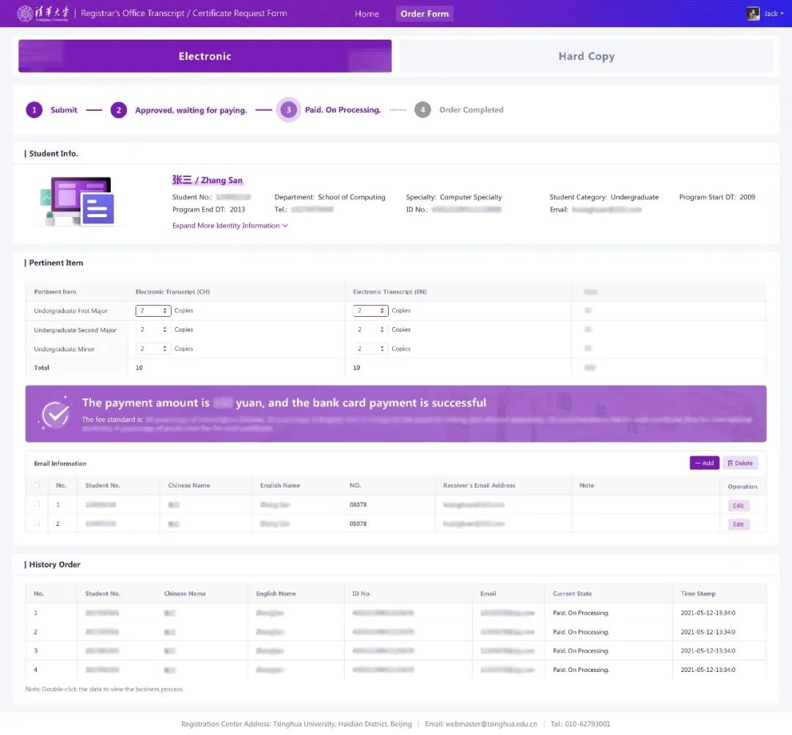Image resolution: width=792 pixels, height=735 pixels.
Task: Tick the checkbox for email row 1
Action: click(37, 504)
